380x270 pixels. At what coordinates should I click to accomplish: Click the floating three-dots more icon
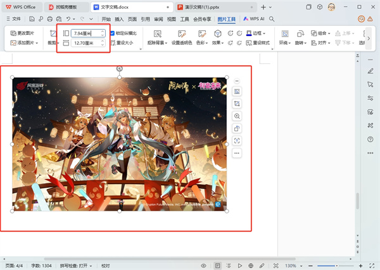(x=237, y=153)
